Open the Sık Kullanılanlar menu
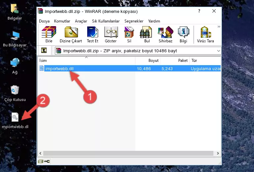The height and width of the screenshot is (172, 254). pyautogui.click(x=106, y=21)
